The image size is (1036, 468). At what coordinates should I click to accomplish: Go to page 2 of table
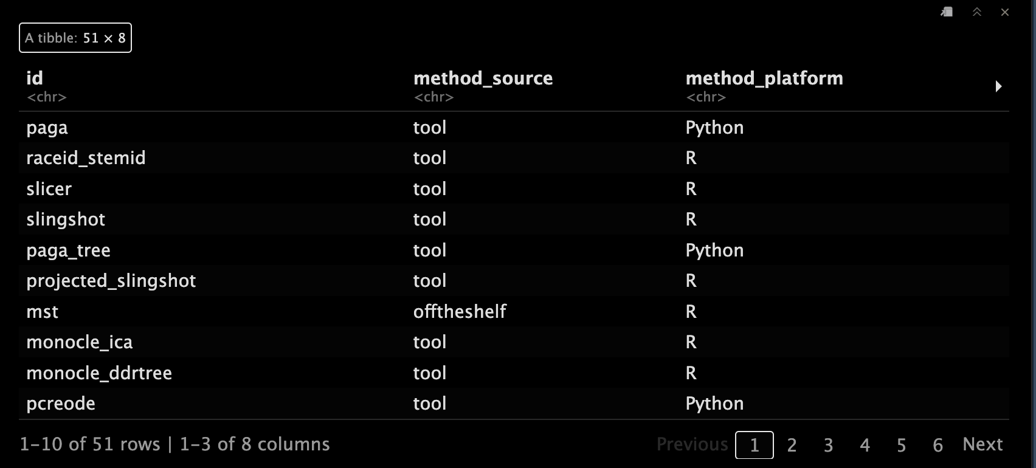pos(792,445)
